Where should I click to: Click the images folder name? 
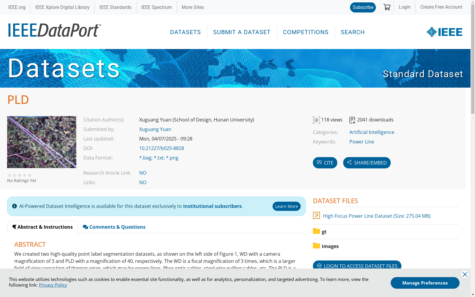330,246
